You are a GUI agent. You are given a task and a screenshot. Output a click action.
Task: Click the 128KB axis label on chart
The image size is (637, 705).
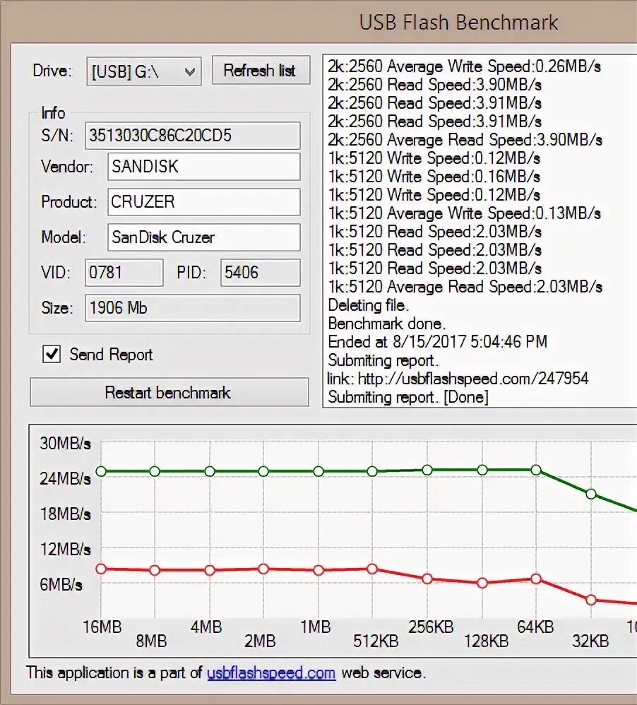tap(486, 641)
